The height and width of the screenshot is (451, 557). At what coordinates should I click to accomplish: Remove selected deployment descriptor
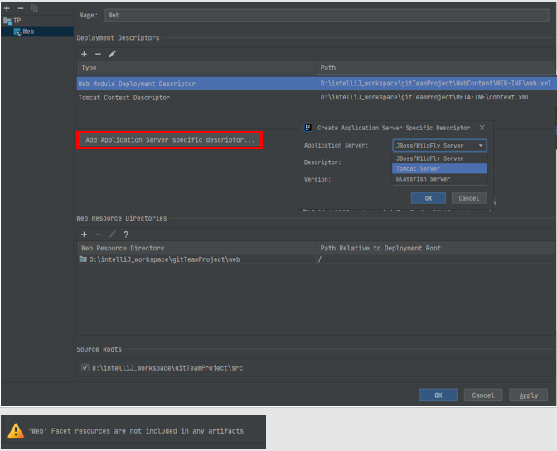[98, 54]
